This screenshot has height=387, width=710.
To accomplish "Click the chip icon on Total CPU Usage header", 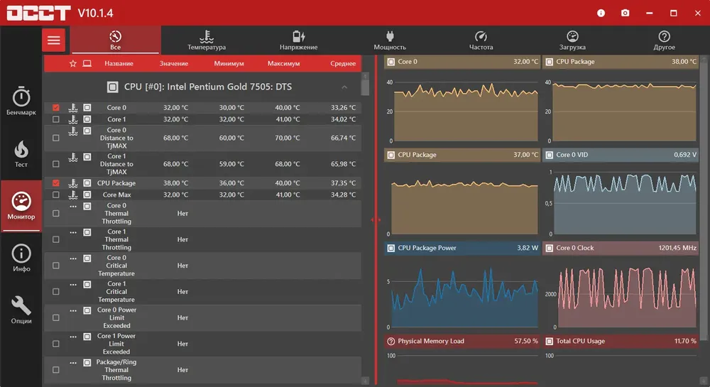I will click(550, 342).
